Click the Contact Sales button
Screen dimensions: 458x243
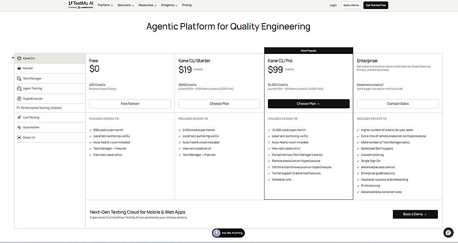tap(398, 104)
